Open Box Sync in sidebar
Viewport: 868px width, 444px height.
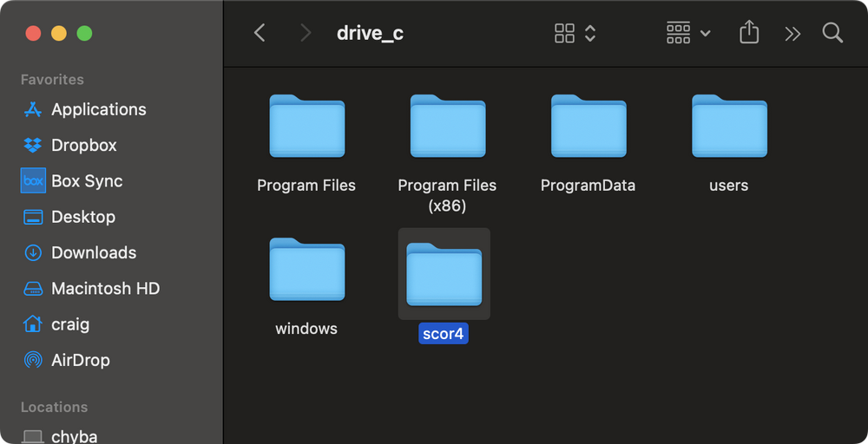(87, 181)
